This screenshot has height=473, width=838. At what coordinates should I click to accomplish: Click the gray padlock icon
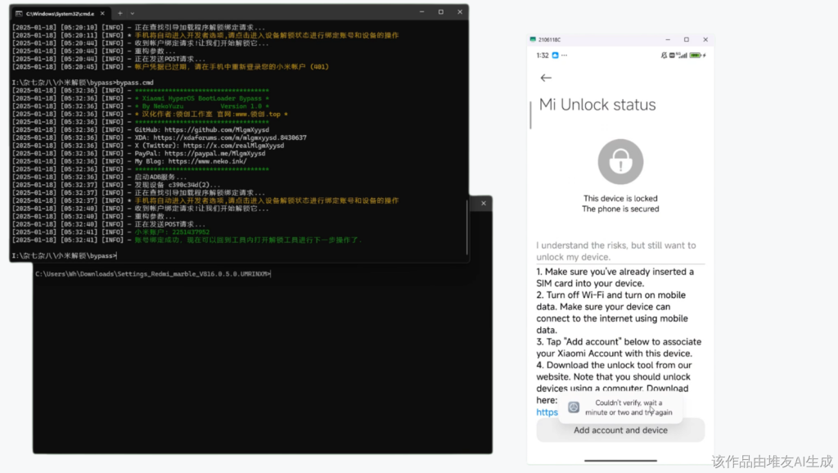620,161
